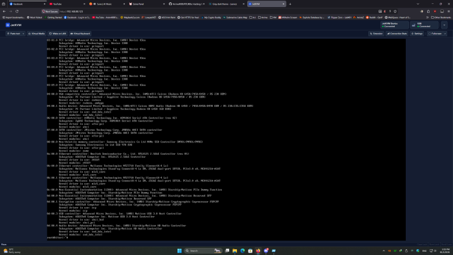Open the Virtual Media panel

tap(36, 34)
